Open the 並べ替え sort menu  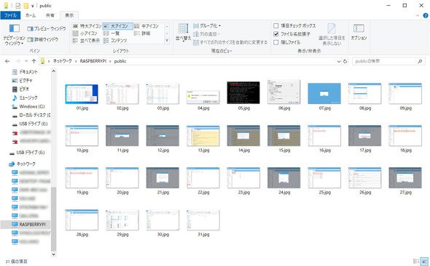[183, 33]
